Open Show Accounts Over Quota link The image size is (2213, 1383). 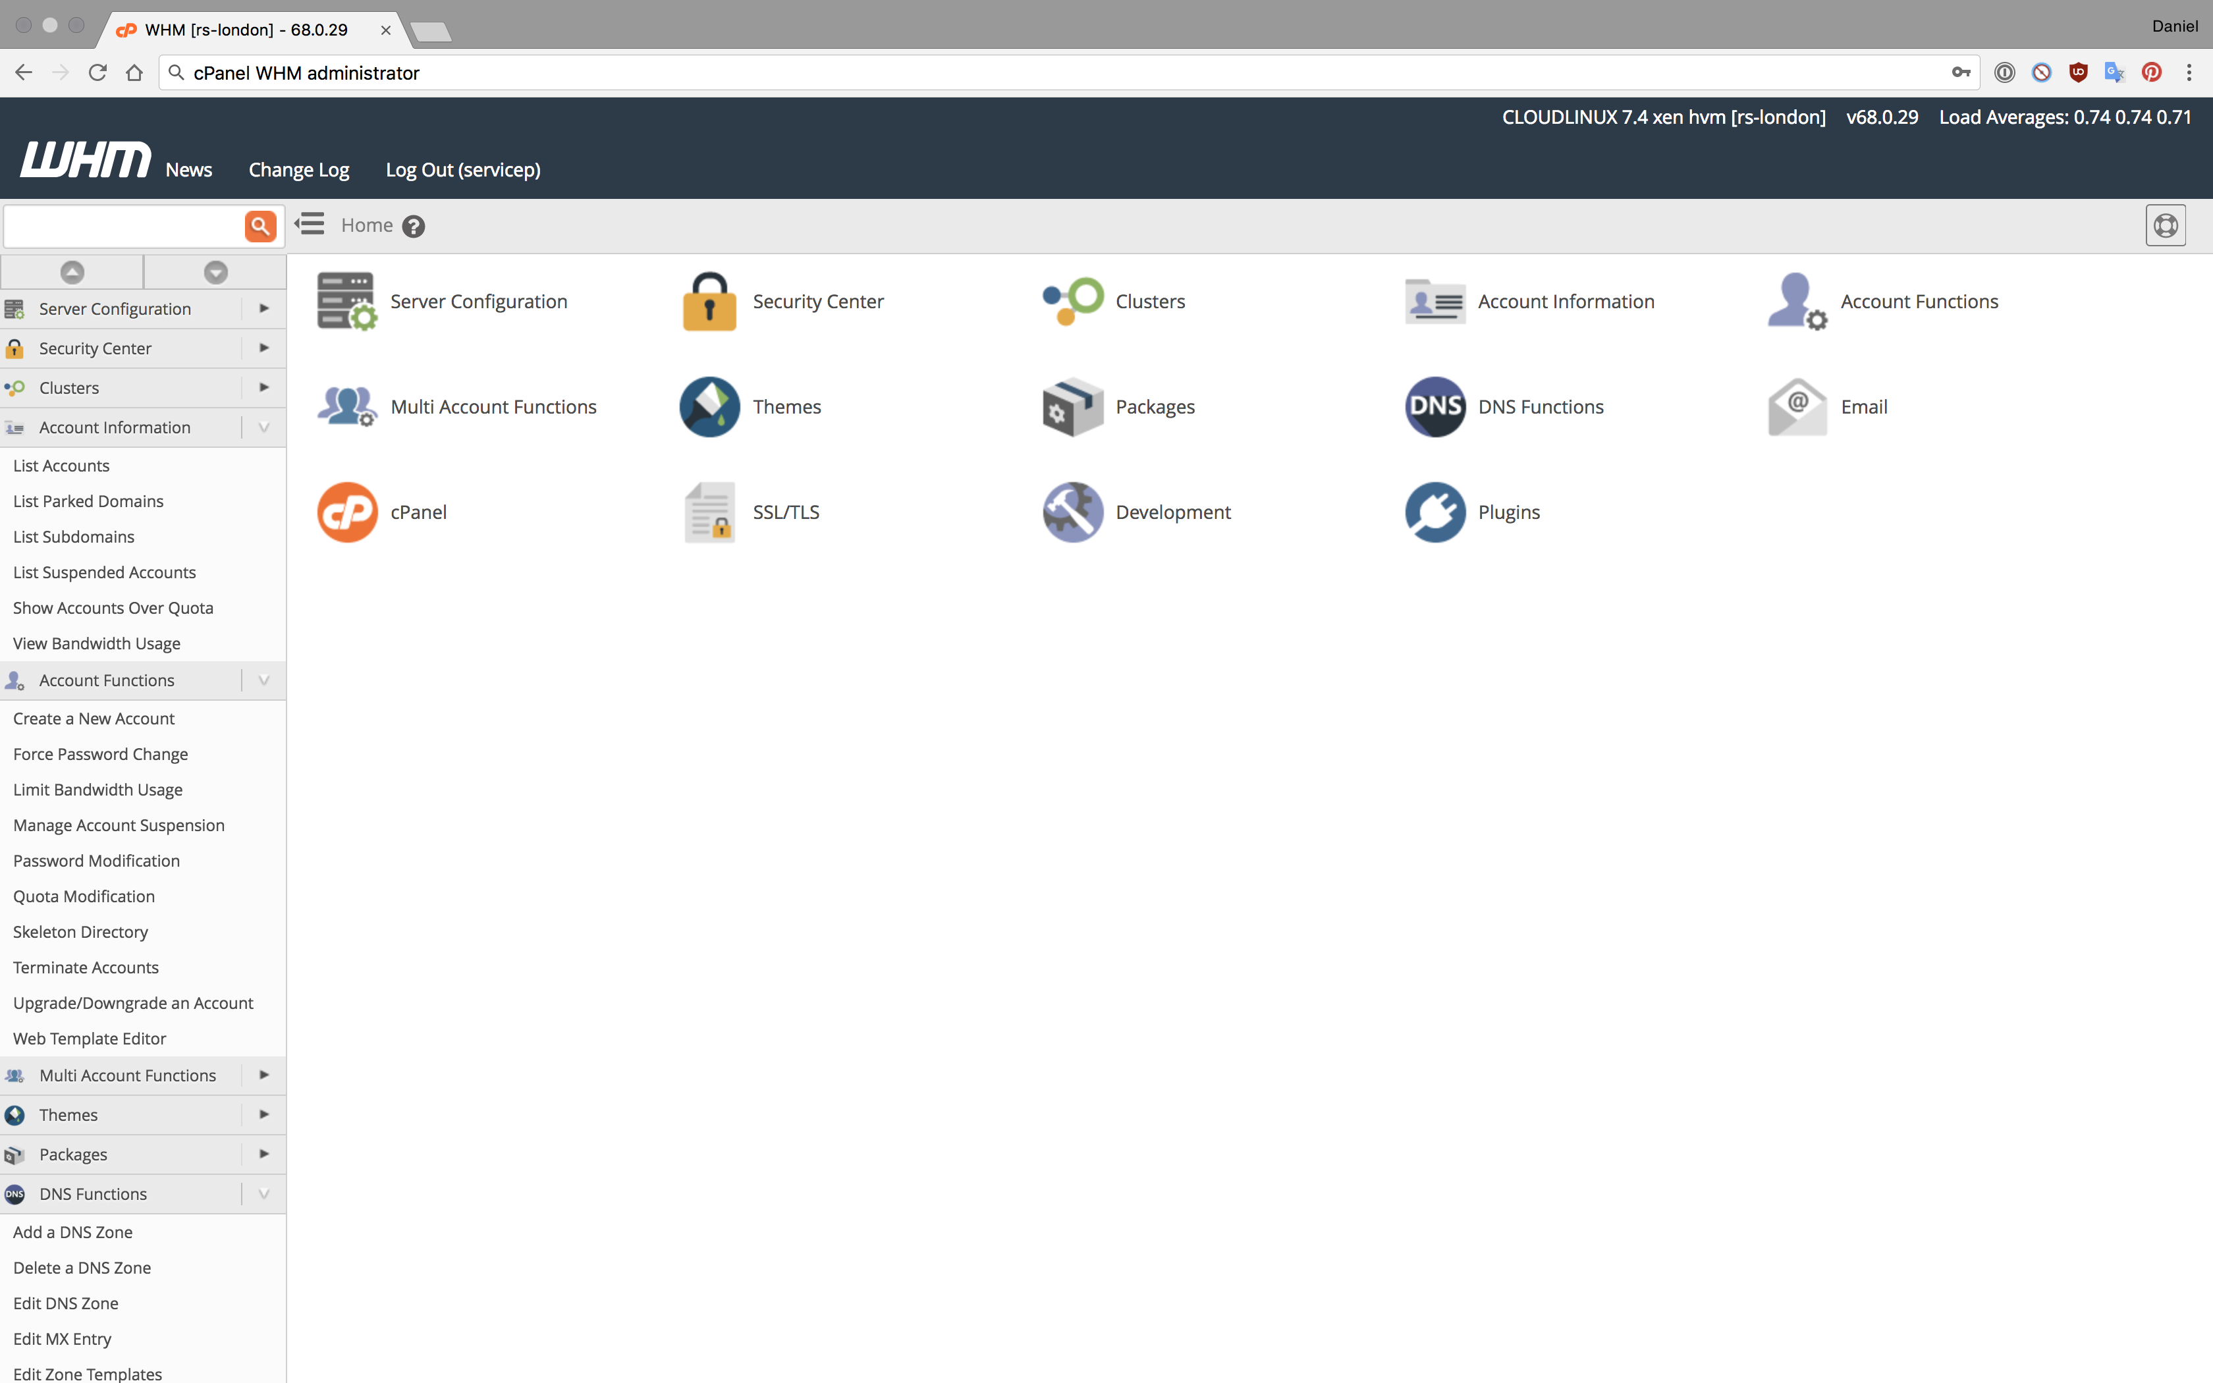(x=113, y=609)
